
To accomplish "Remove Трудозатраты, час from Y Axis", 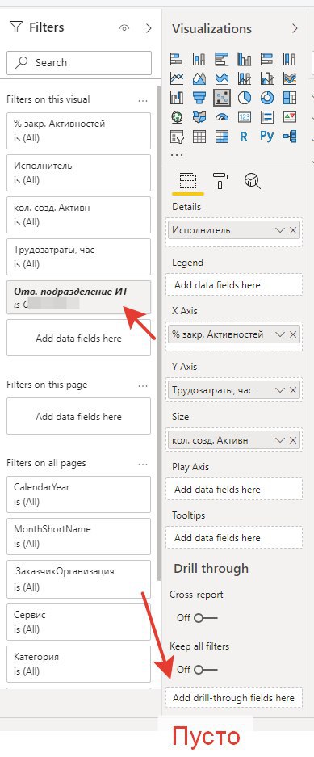I will tap(293, 390).
